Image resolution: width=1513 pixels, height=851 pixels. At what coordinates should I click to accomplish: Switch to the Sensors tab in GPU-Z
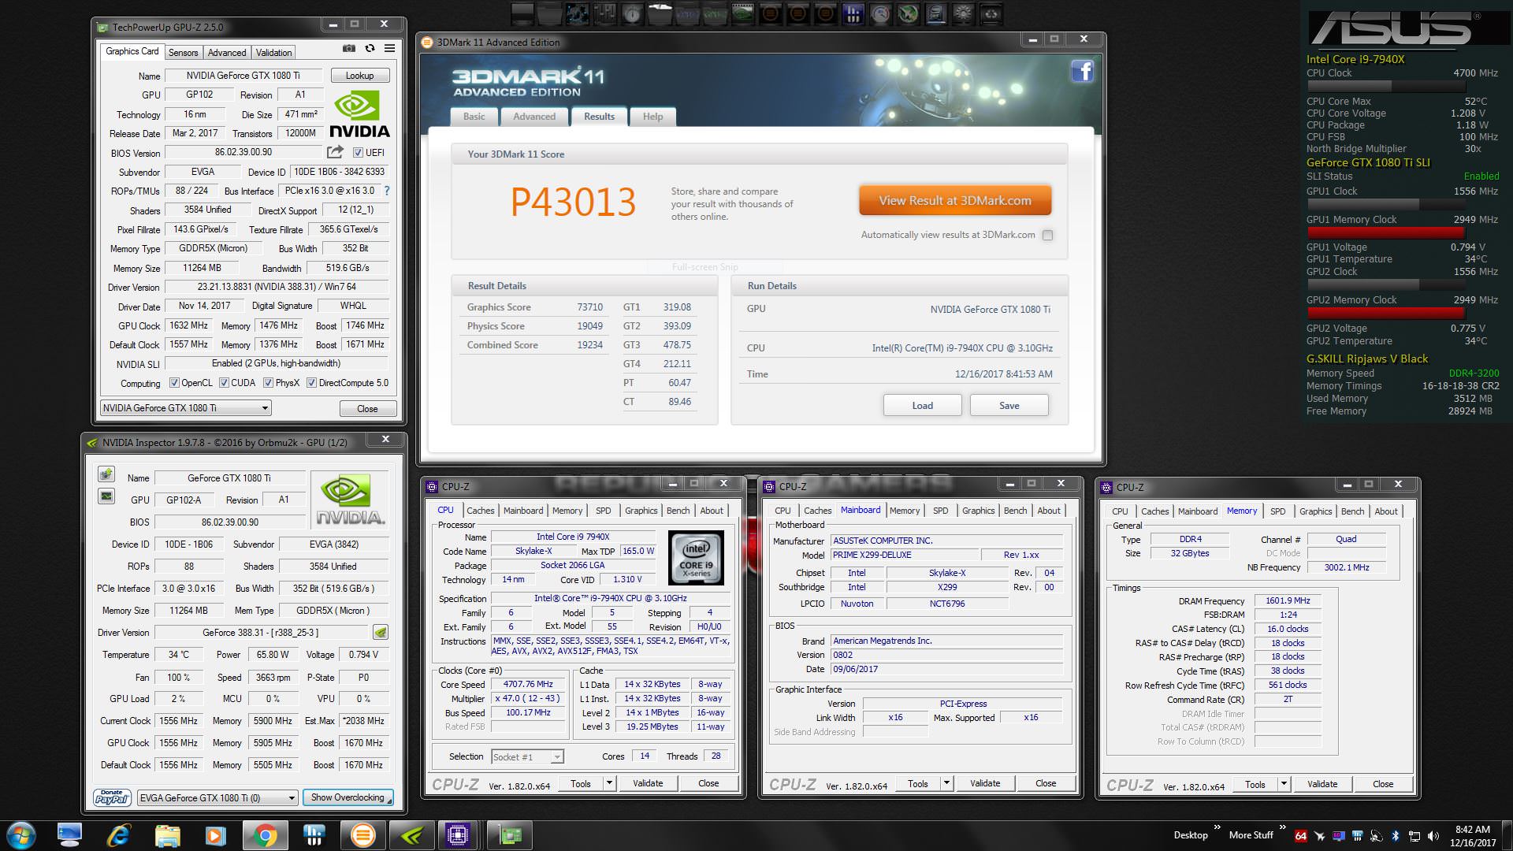click(183, 53)
